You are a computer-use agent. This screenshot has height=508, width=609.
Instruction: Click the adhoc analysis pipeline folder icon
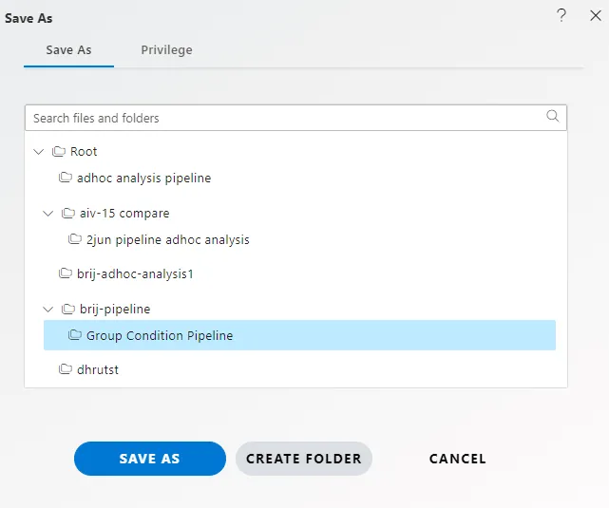click(x=66, y=178)
